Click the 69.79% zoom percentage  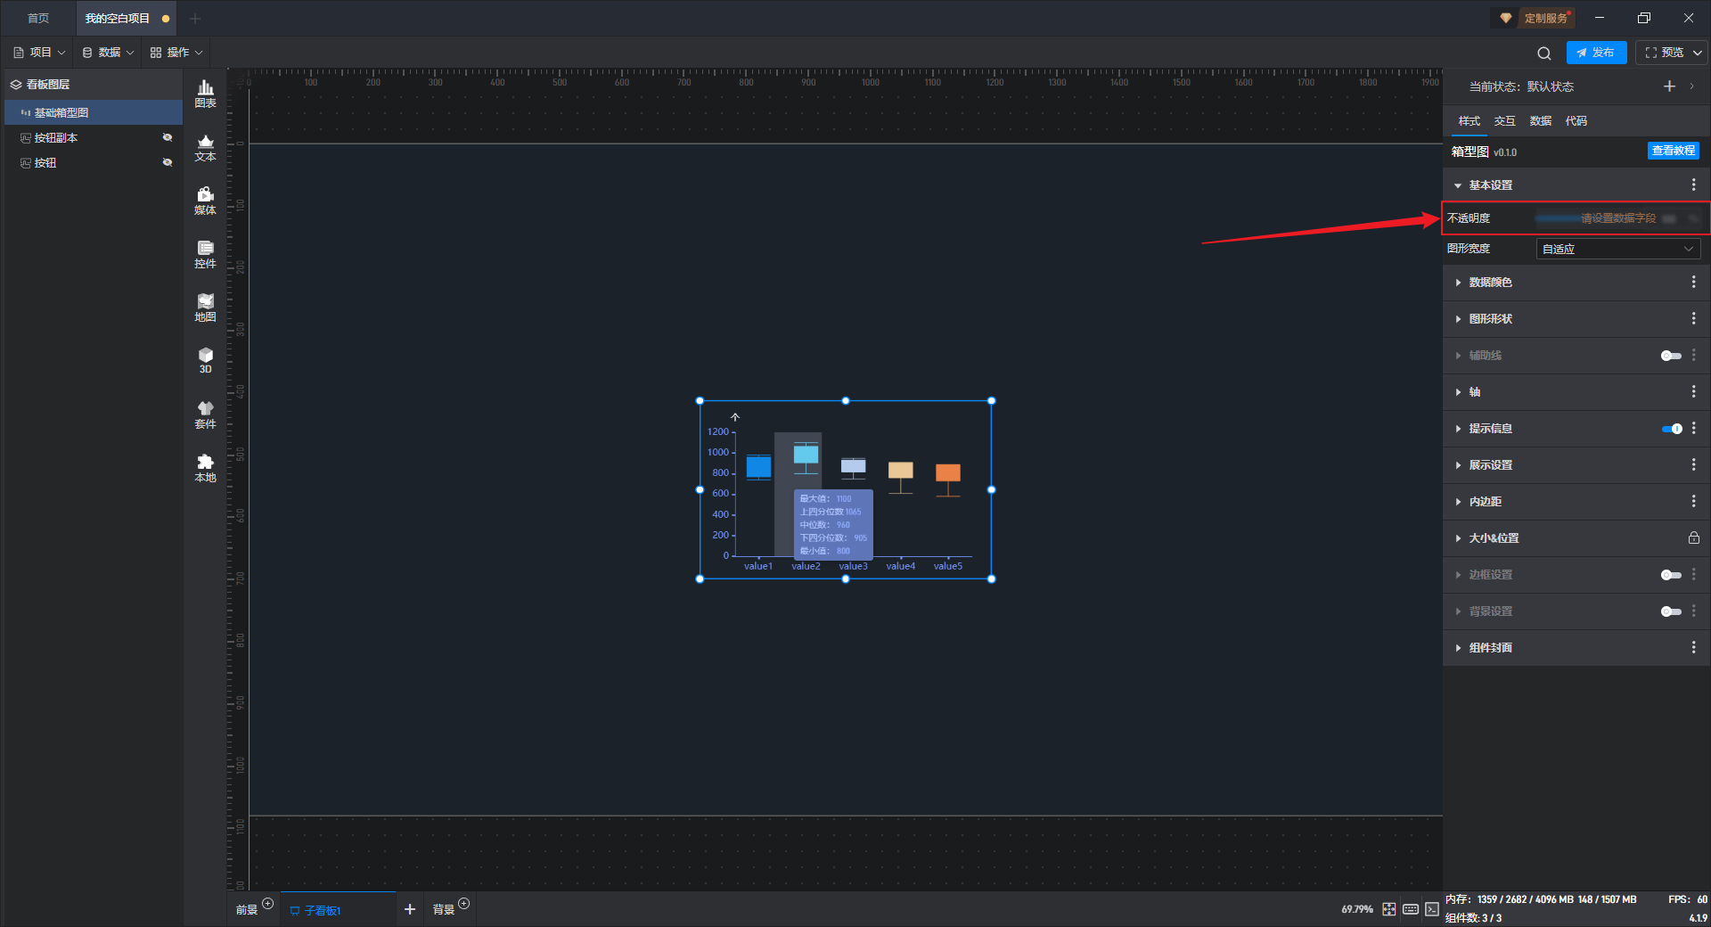click(1357, 909)
